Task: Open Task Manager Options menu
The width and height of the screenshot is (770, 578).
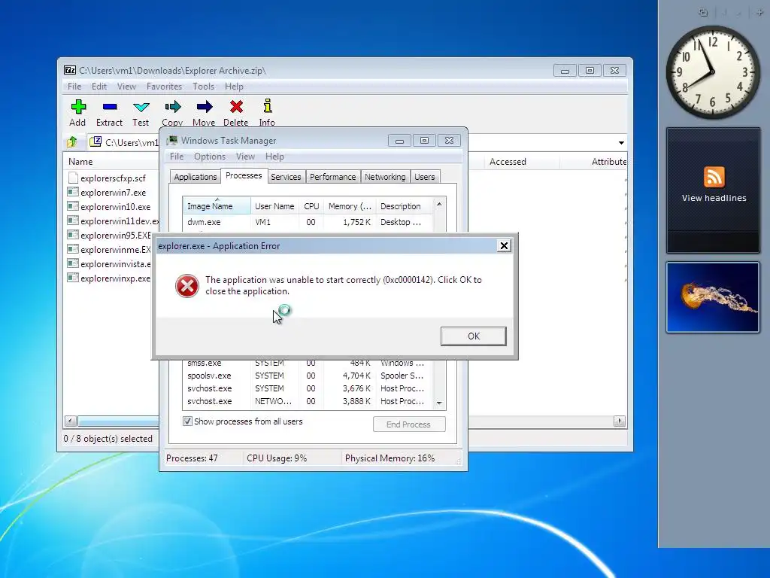Action: coord(210,157)
